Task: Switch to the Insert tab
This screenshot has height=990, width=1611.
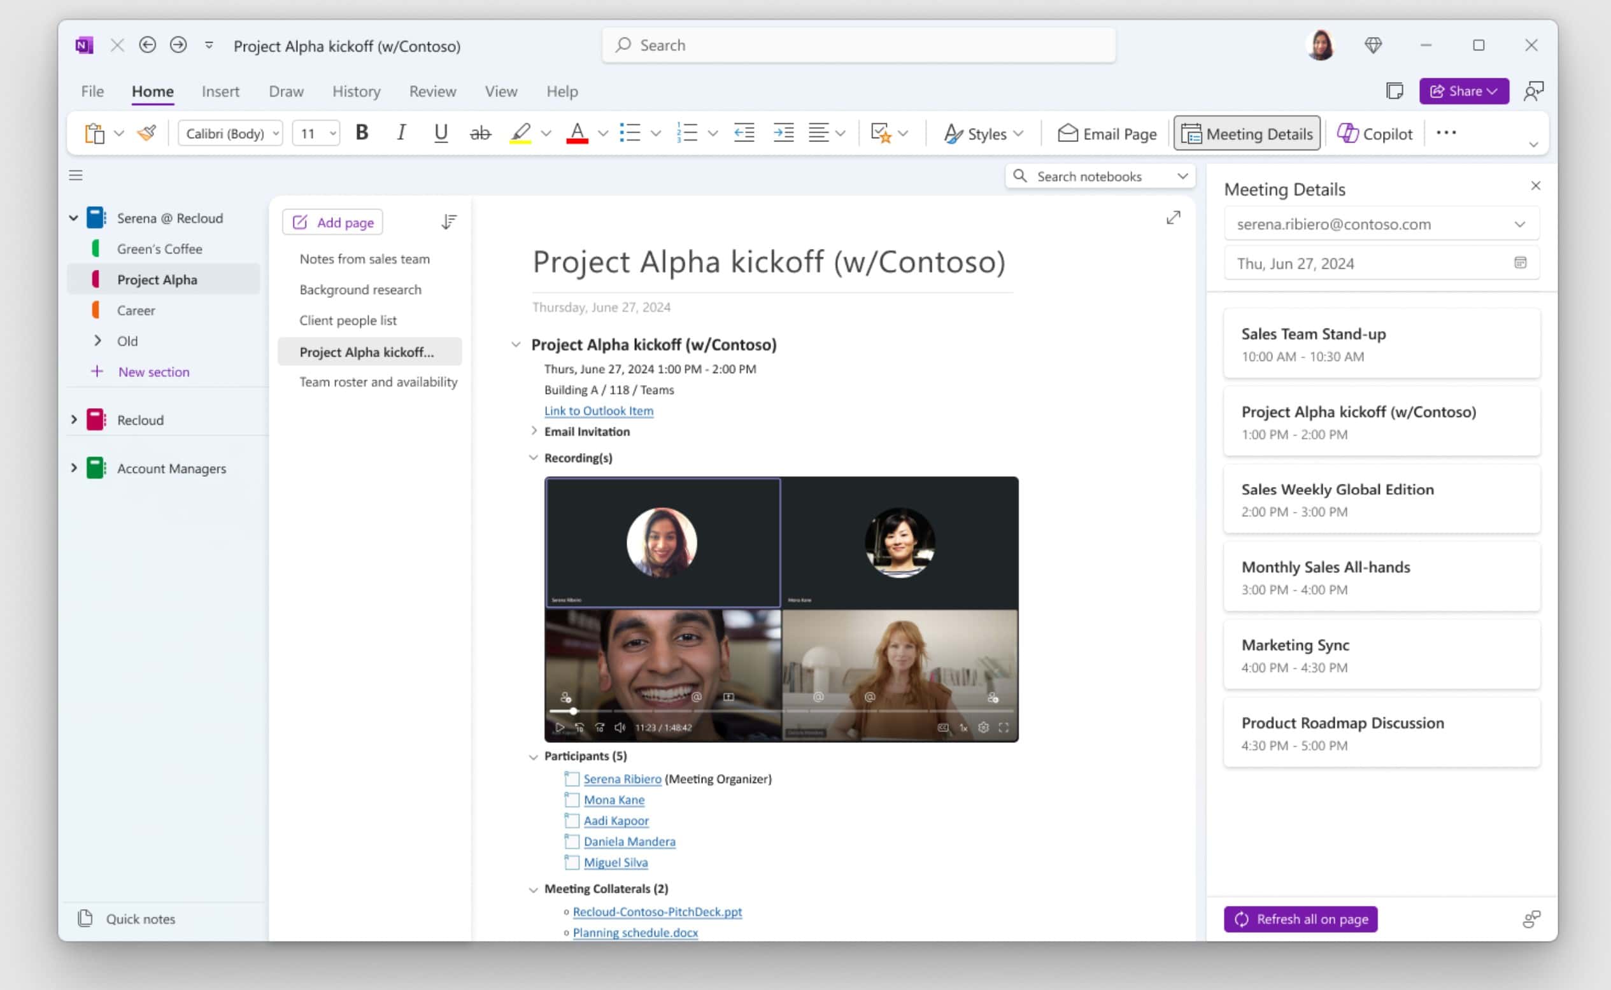Action: [220, 92]
